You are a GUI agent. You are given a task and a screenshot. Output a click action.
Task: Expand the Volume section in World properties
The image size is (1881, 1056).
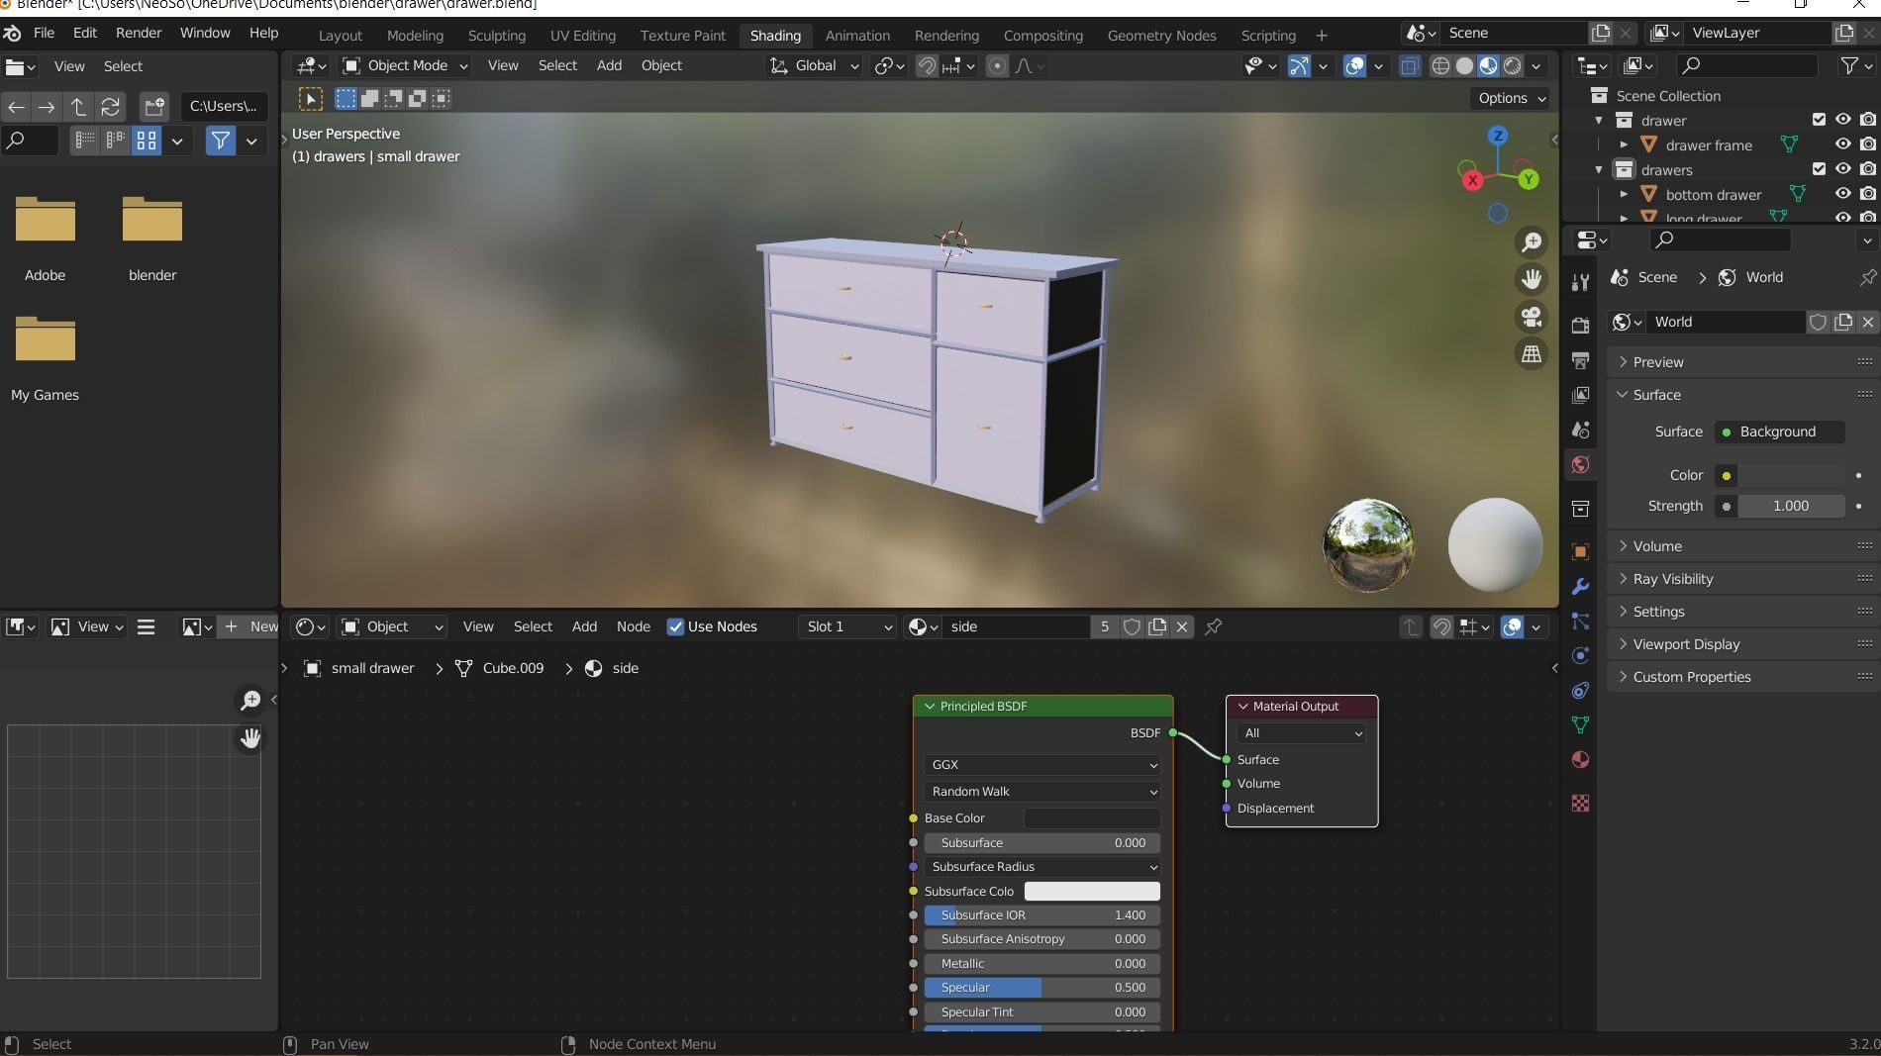(x=1624, y=545)
